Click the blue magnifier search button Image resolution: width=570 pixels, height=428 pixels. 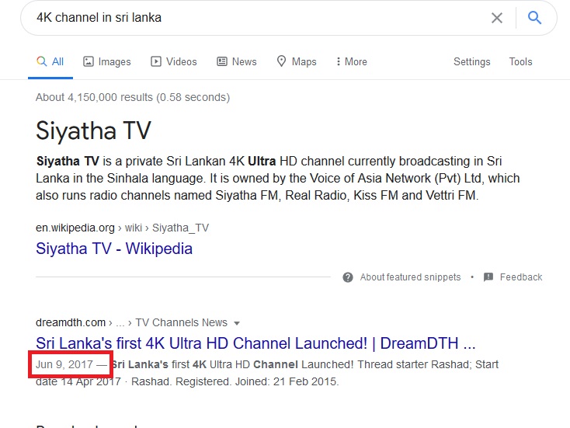[534, 17]
